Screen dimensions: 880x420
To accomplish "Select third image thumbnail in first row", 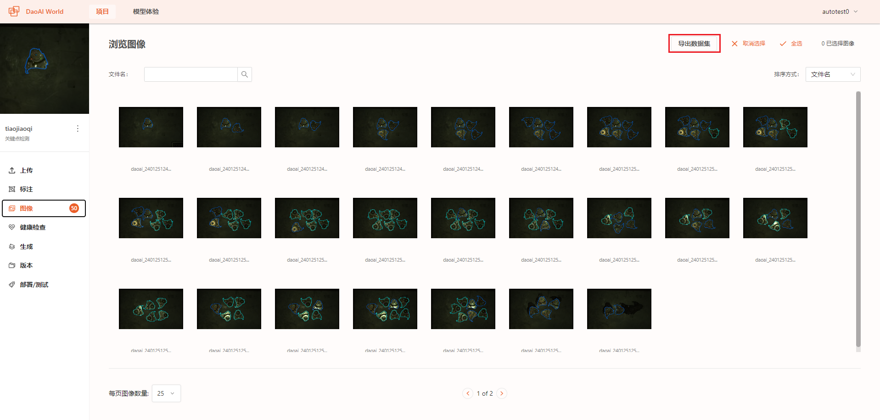I will (307, 127).
